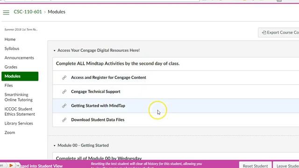Screen dimensions: 299x168
Task: Click link icon beside Download Student Data Files
Action: [64, 120]
